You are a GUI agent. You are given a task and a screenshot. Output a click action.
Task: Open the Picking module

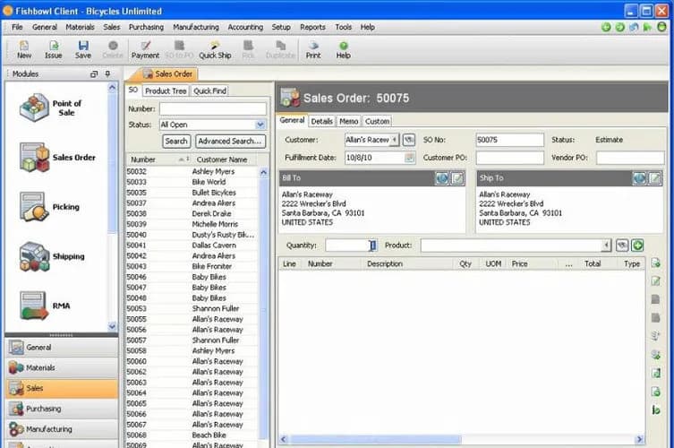click(50, 207)
